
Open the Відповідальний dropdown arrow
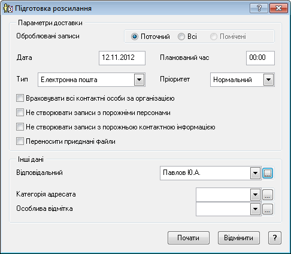(x=255, y=173)
